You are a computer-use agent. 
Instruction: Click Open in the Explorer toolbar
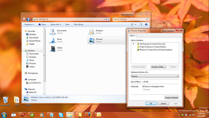click(x=42, y=24)
